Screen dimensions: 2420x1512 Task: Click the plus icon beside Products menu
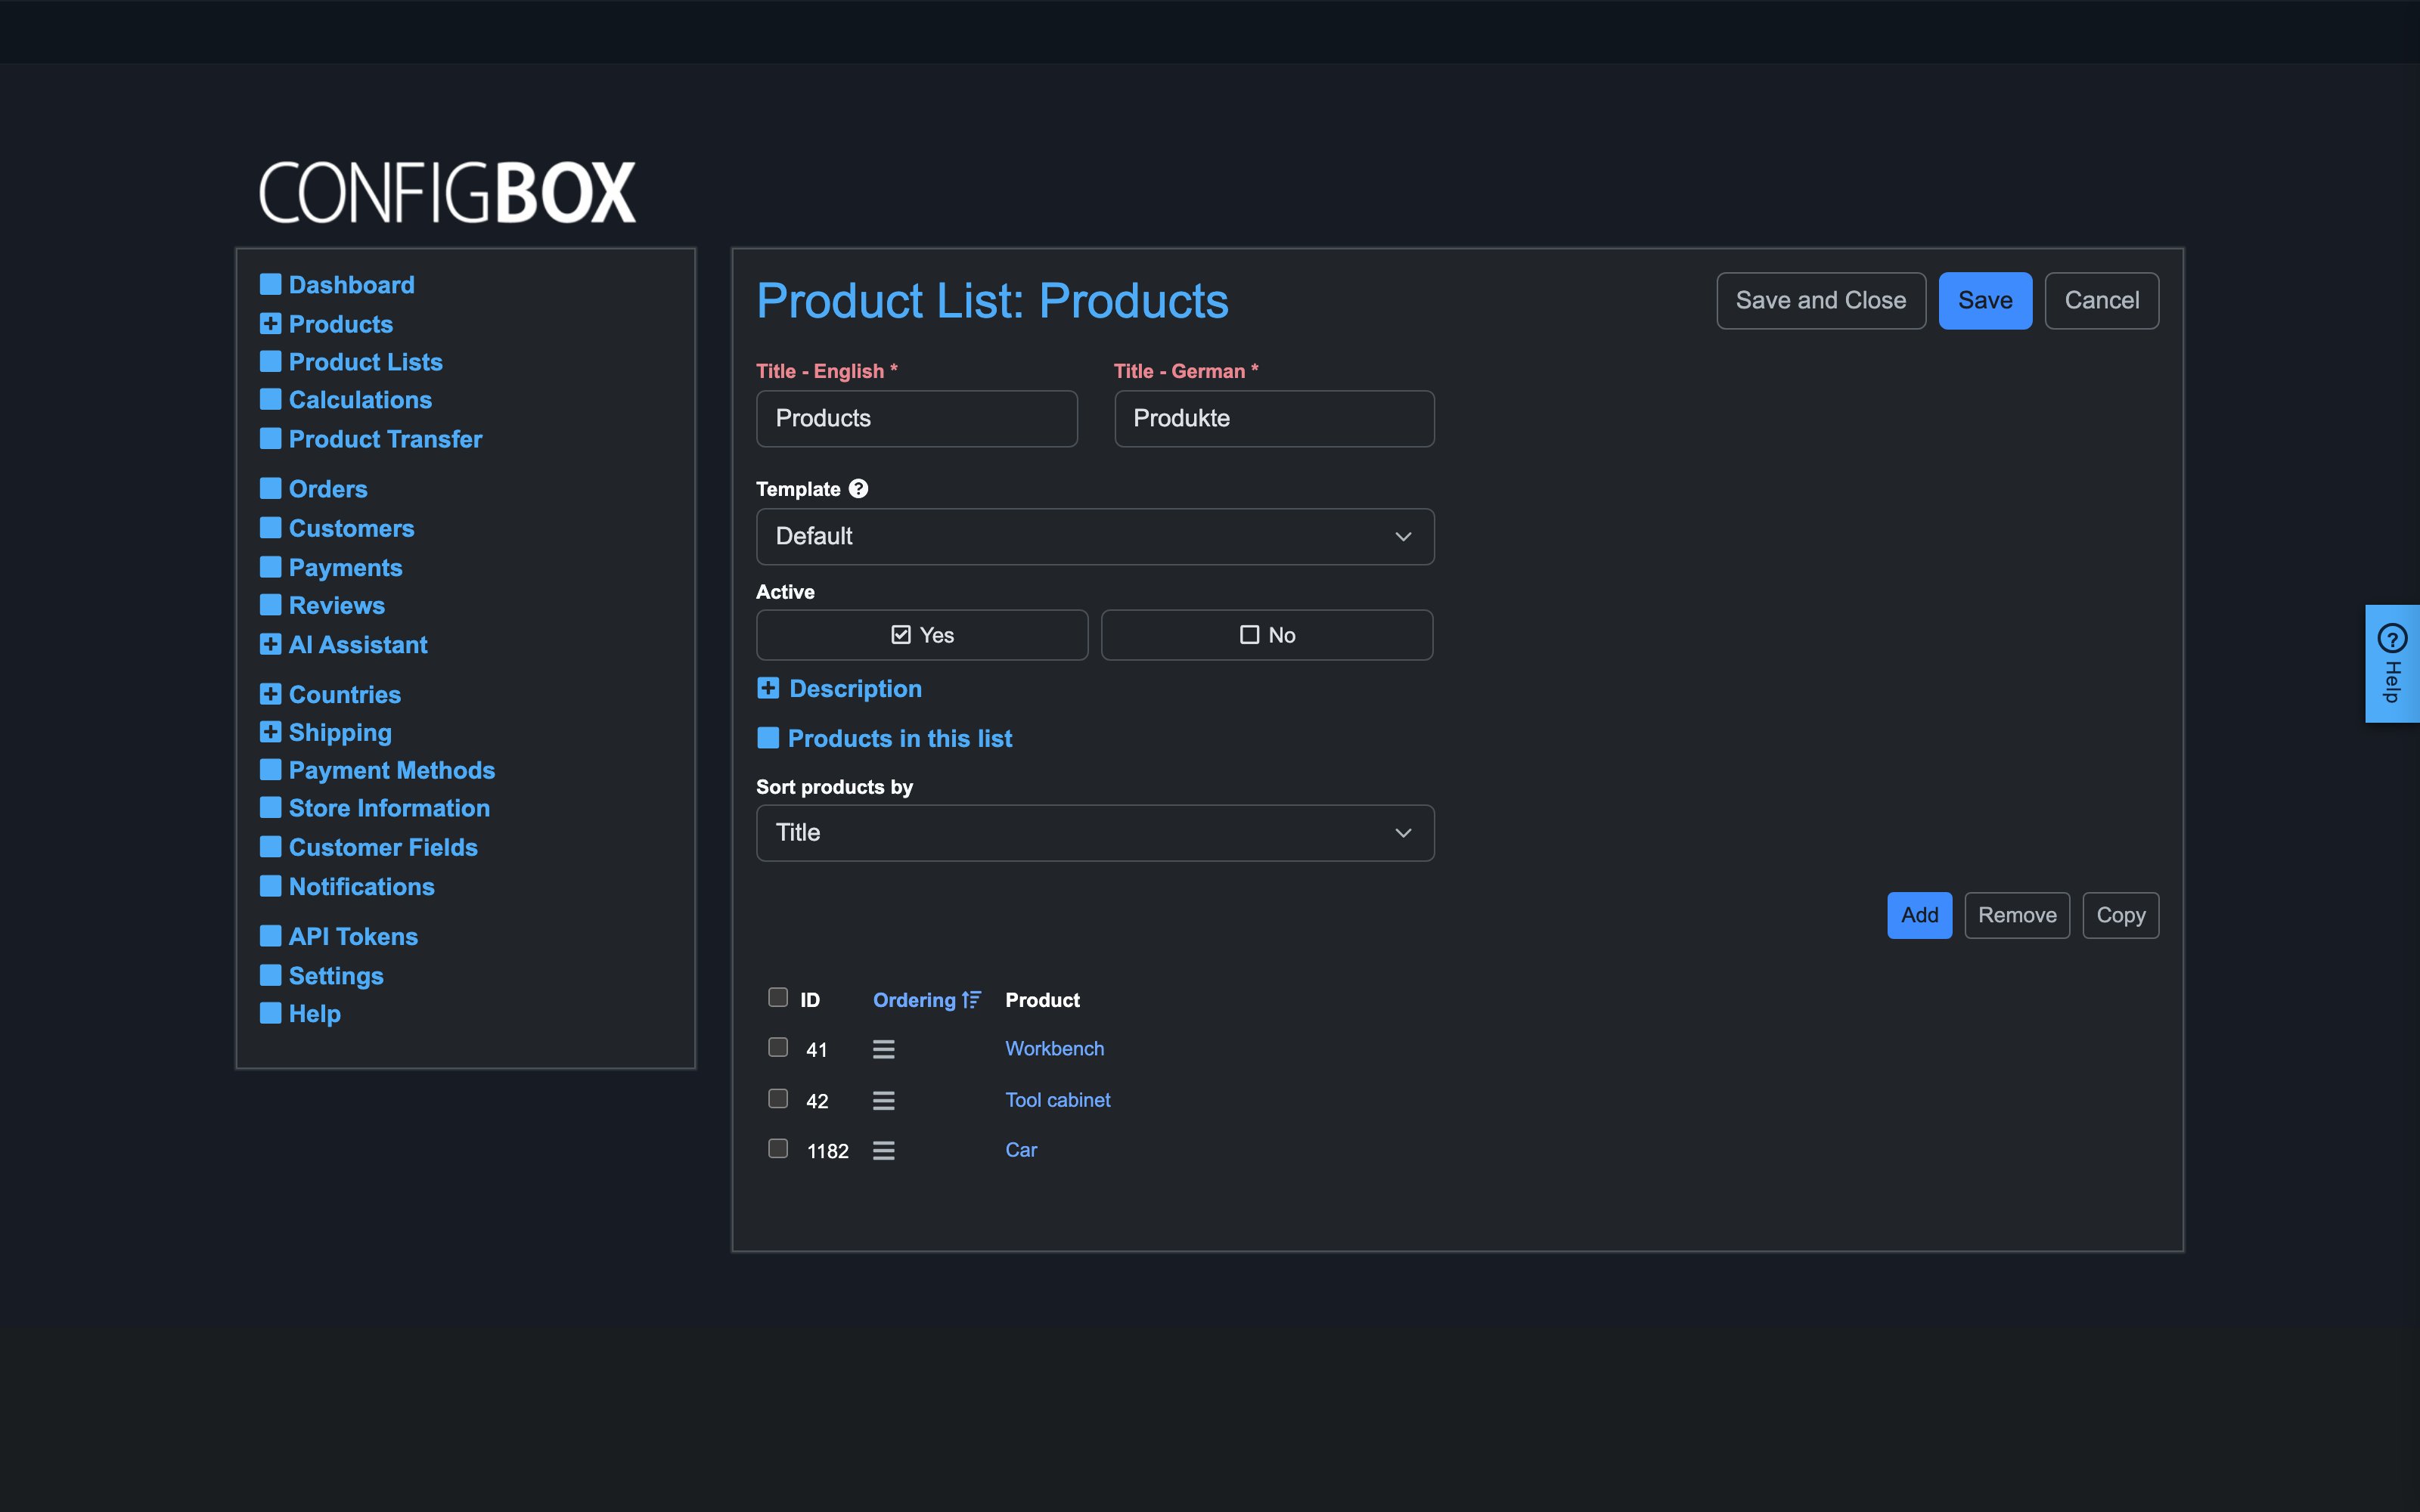270,323
